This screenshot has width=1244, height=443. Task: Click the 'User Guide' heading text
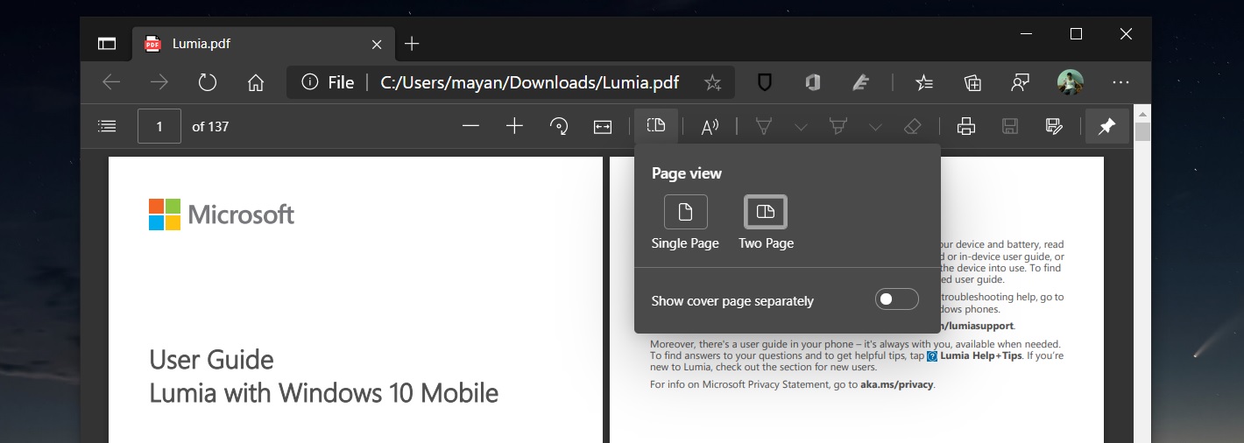(x=211, y=360)
